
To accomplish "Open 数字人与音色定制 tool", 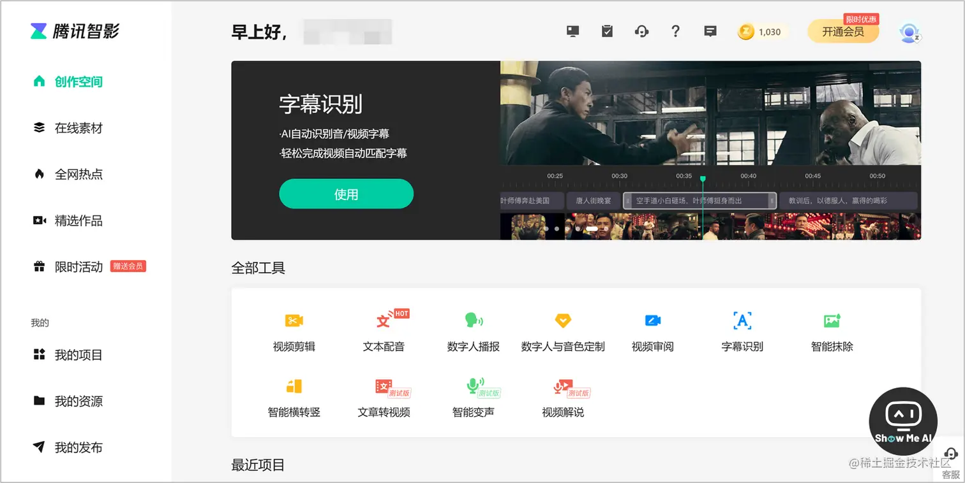I will [x=563, y=331].
